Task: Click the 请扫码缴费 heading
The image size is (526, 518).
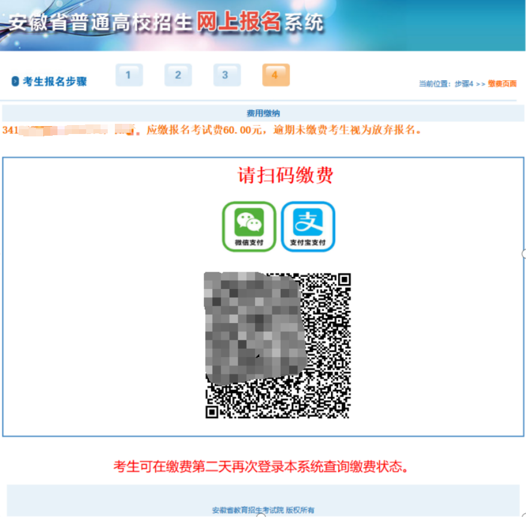Action: [x=285, y=175]
